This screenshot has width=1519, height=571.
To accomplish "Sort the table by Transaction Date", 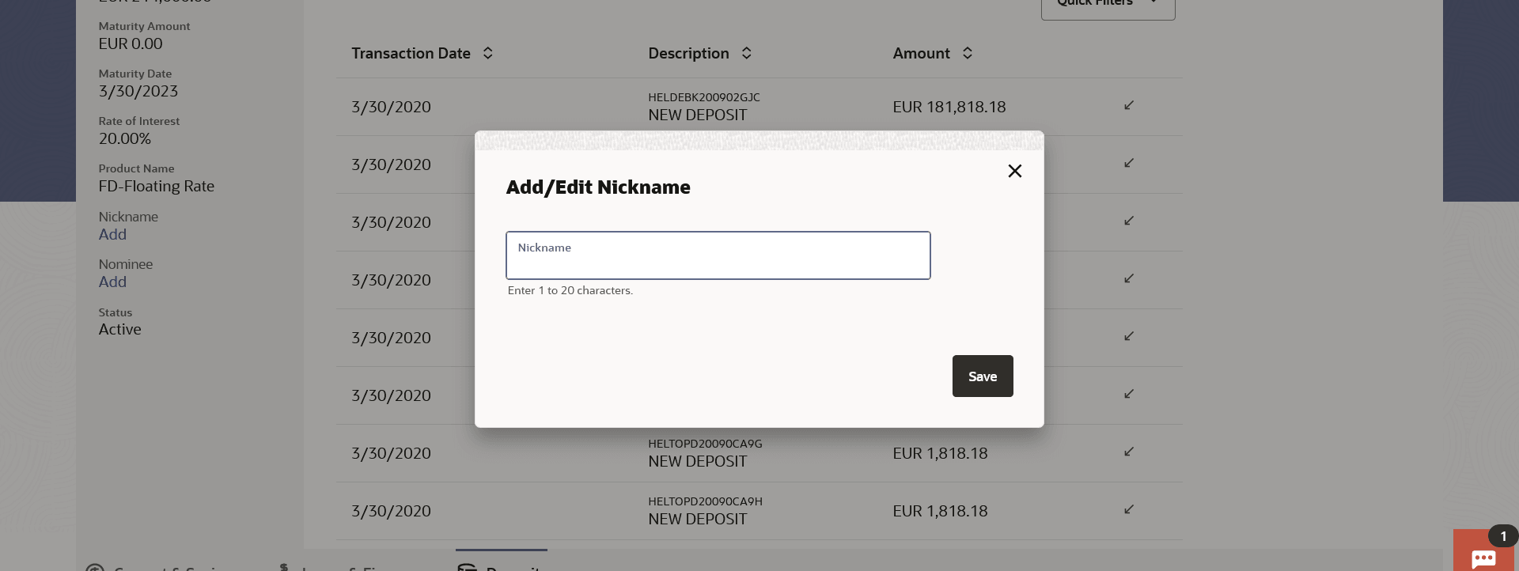I will [x=488, y=53].
